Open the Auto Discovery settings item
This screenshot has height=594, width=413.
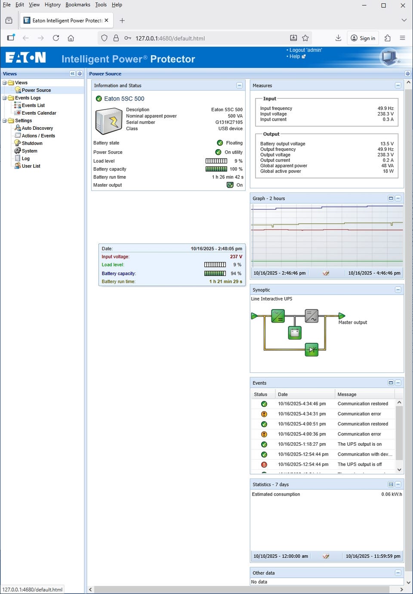37,128
